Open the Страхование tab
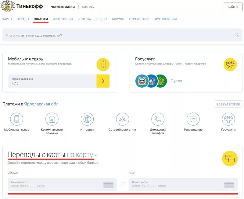The image size is (244, 199). coord(140,19)
